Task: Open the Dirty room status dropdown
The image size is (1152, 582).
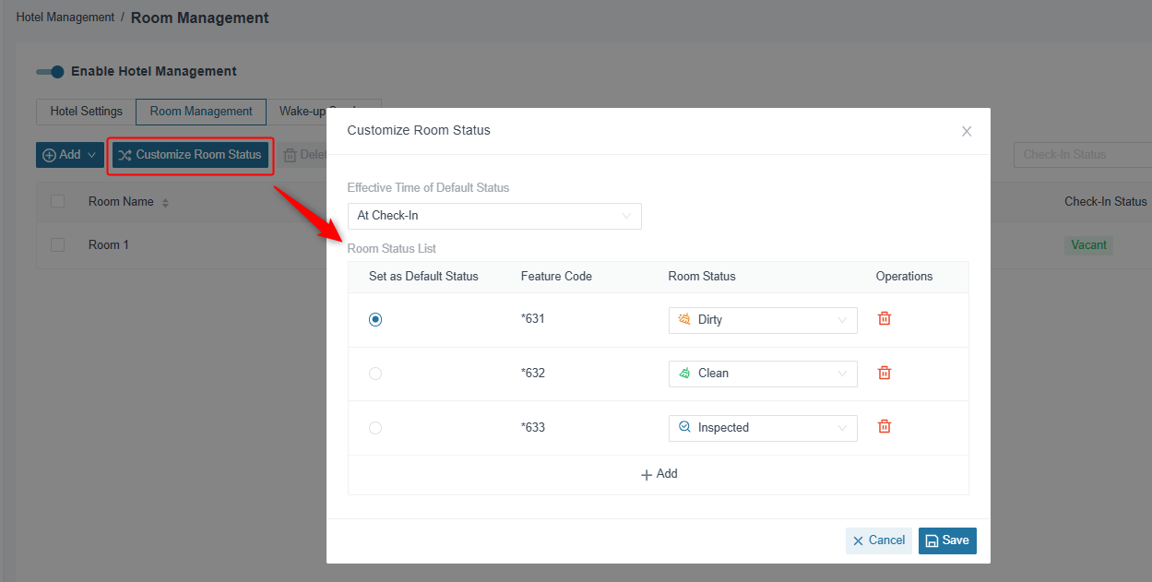Action: pyautogui.click(x=763, y=320)
